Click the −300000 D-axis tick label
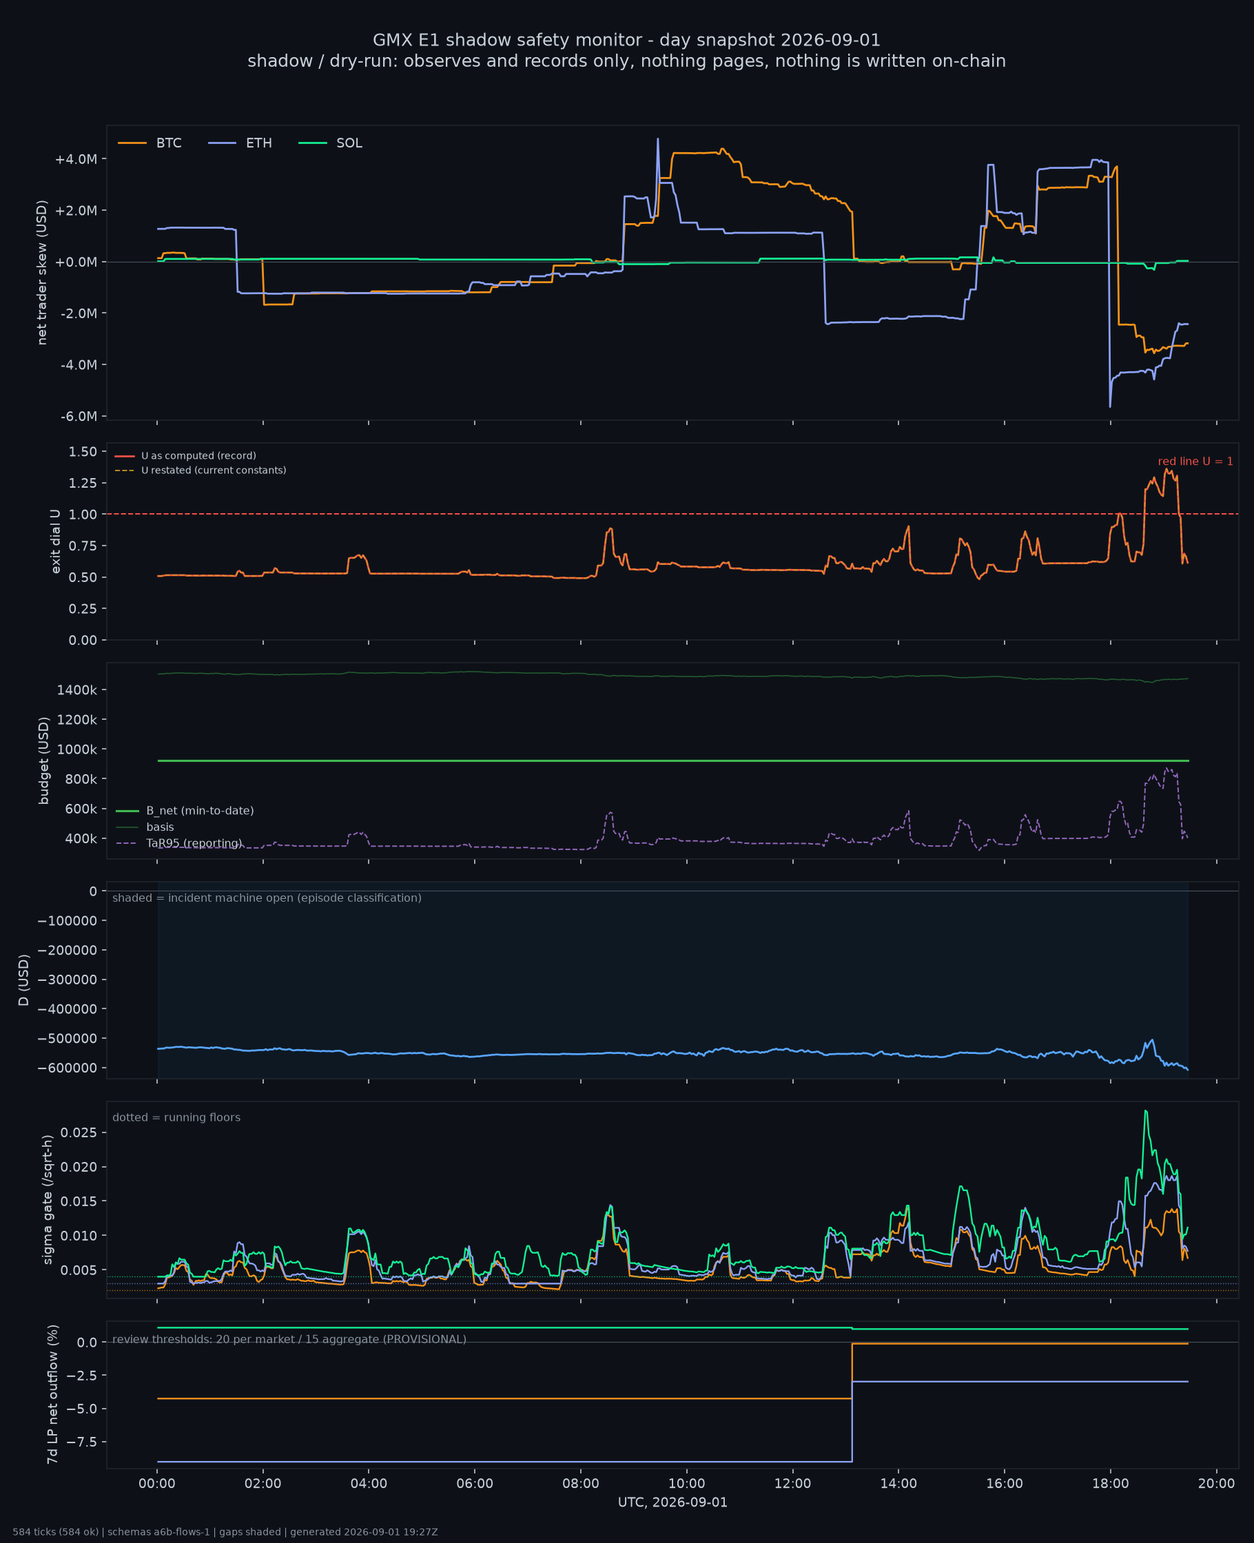Viewport: 1254px width, 1543px height. pos(68,980)
